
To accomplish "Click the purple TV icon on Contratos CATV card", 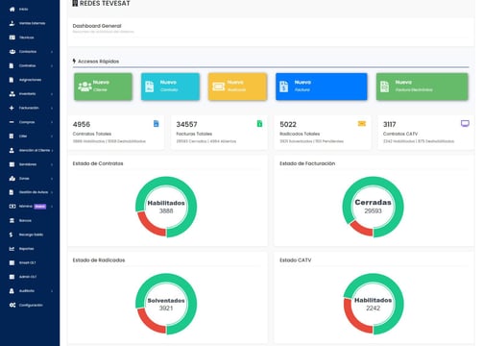I will click(x=465, y=124).
